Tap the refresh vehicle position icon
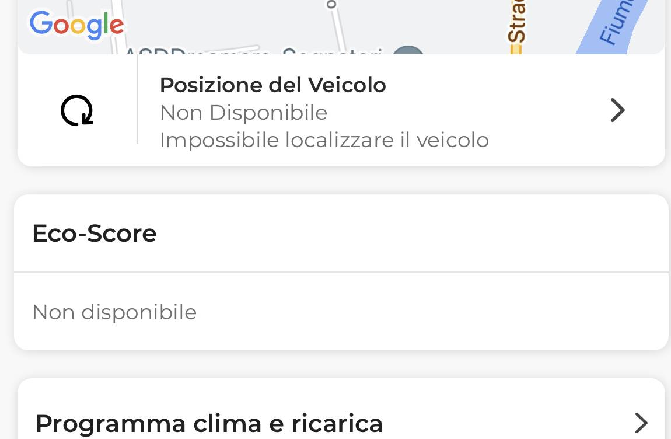Screen dimensions: 671x439 pos(77,110)
